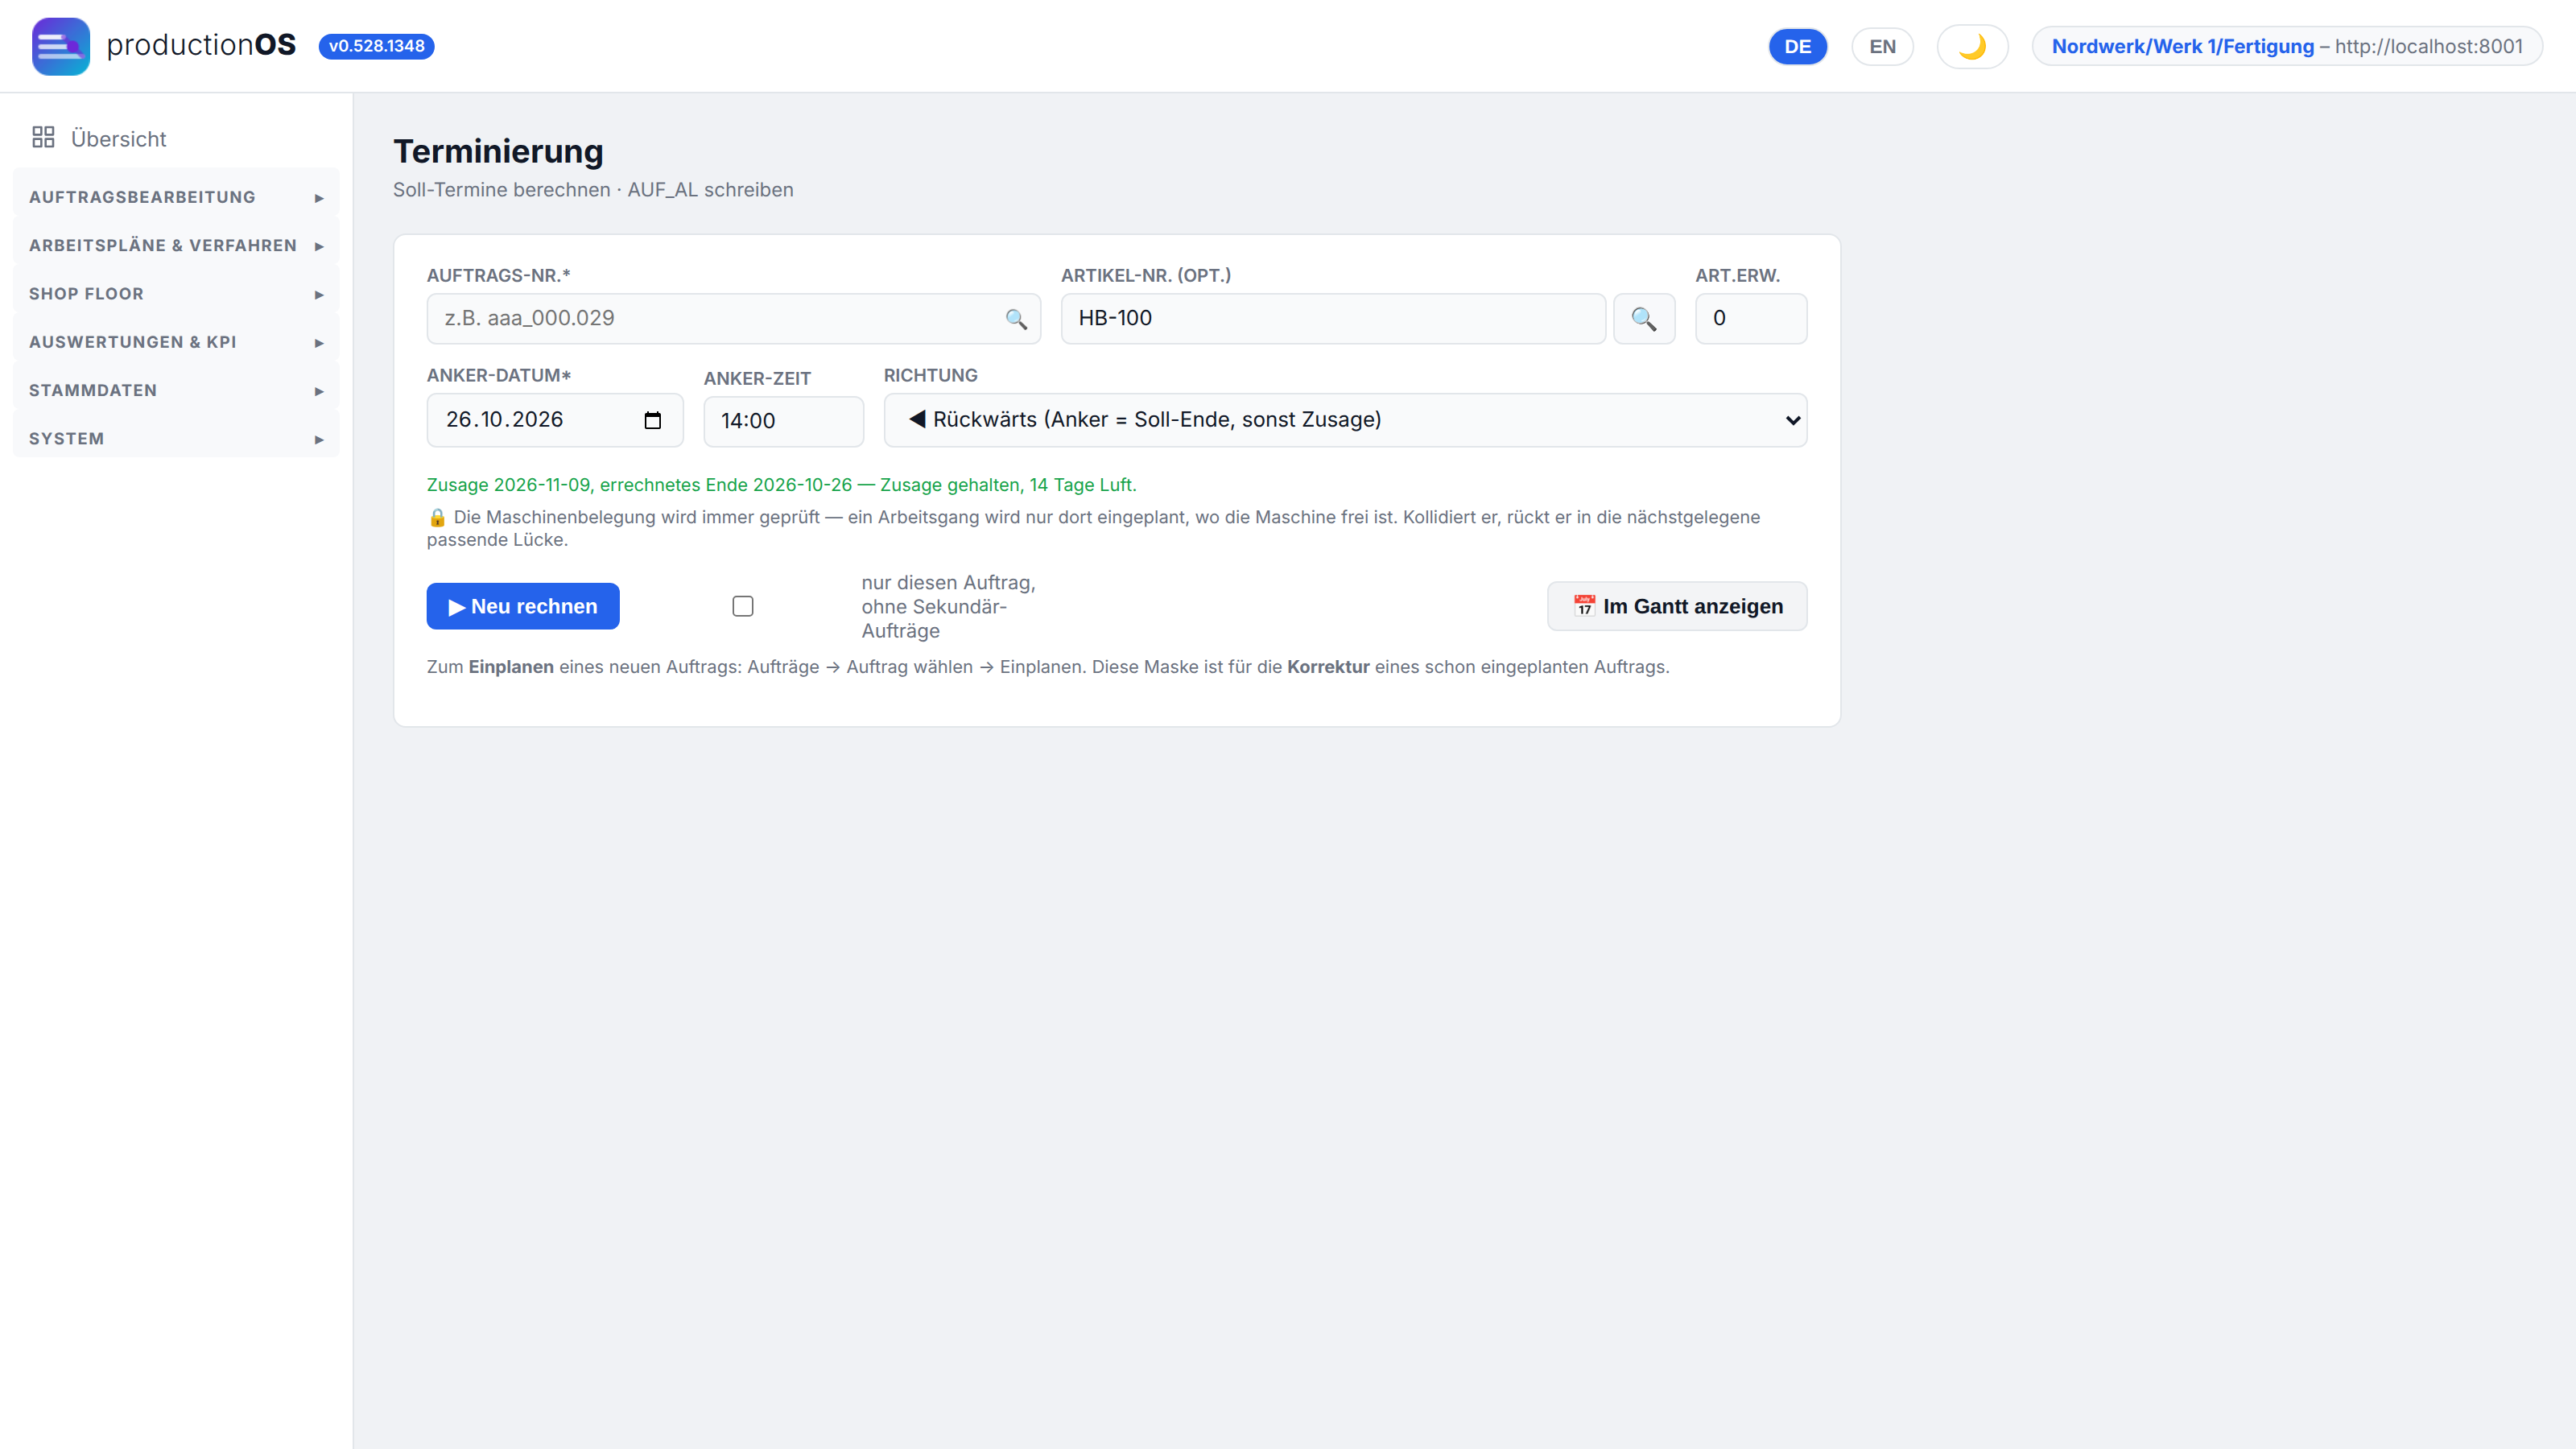Focus the Art.Erw. number field
This screenshot has width=2576, height=1449.
point(1751,319)
